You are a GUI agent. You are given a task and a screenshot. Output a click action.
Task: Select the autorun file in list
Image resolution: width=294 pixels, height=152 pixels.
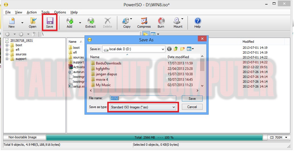click(x=77, y=72)
